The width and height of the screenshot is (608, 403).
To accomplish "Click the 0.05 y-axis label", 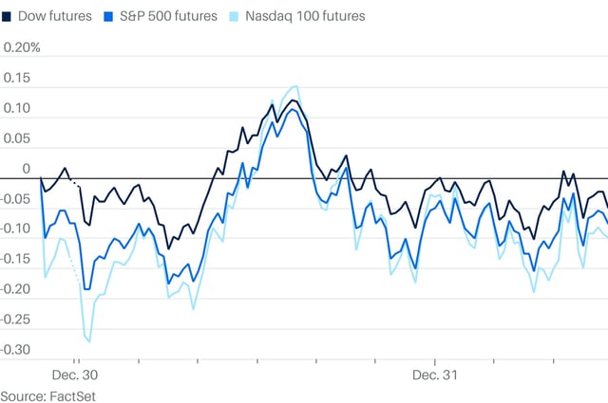I will [x=17, y=138].
